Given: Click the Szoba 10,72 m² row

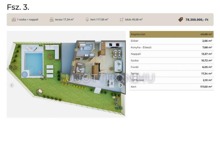Looking at the screenshot, I should 171,61.
